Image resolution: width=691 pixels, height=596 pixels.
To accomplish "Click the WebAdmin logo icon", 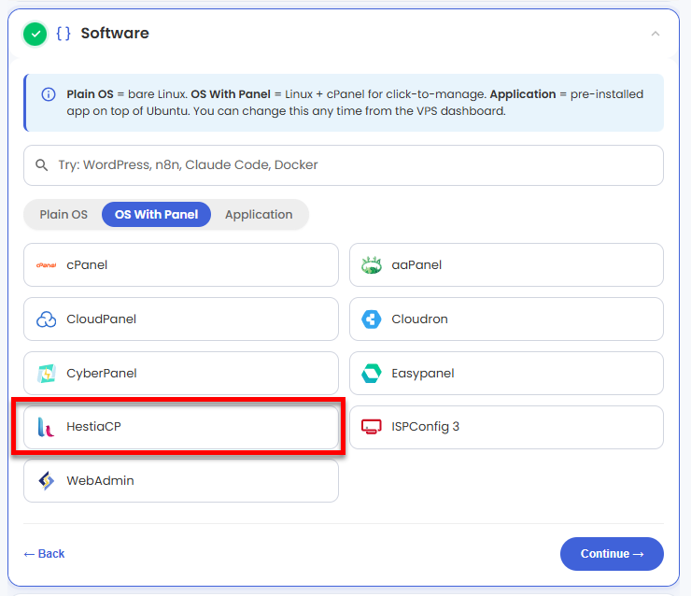I will click(x=47, y=480).
